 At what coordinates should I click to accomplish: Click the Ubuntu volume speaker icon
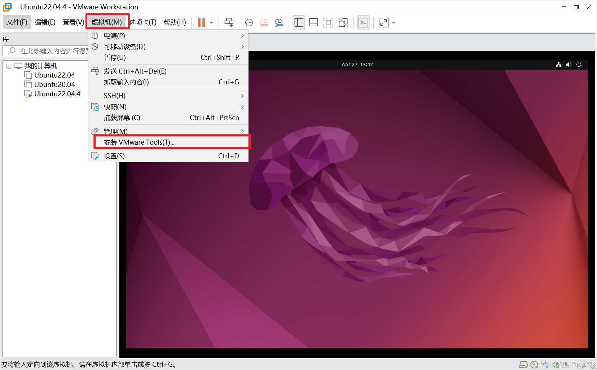[569, 65]
